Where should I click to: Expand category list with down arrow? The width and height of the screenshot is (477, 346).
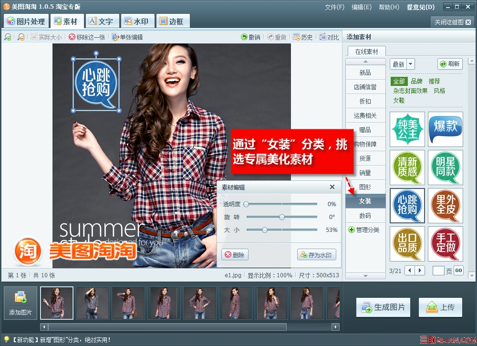366,276
